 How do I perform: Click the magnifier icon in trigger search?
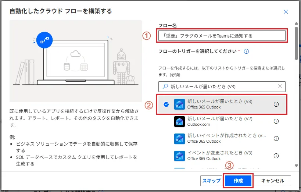(165, 86)
